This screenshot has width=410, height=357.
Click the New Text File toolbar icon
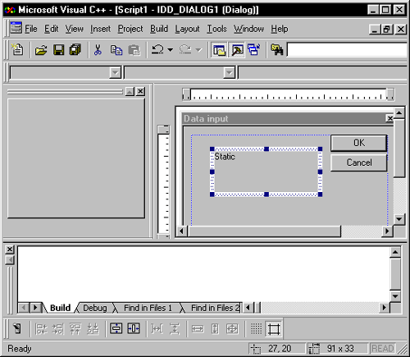click(18, 50)
